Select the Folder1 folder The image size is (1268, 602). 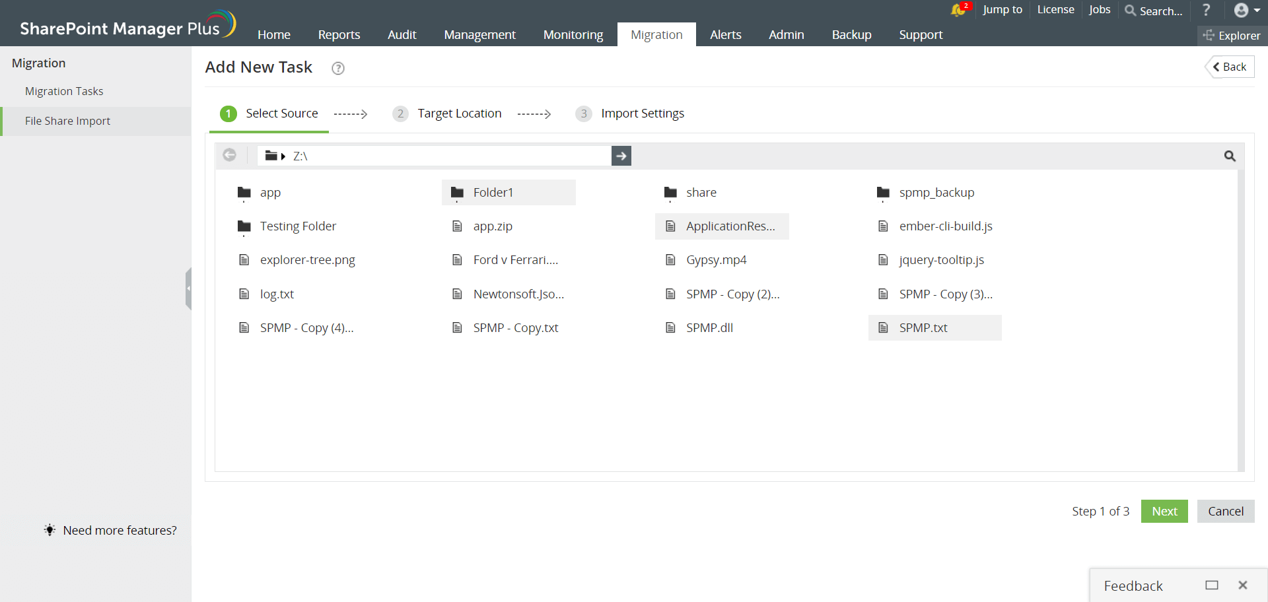493,192
